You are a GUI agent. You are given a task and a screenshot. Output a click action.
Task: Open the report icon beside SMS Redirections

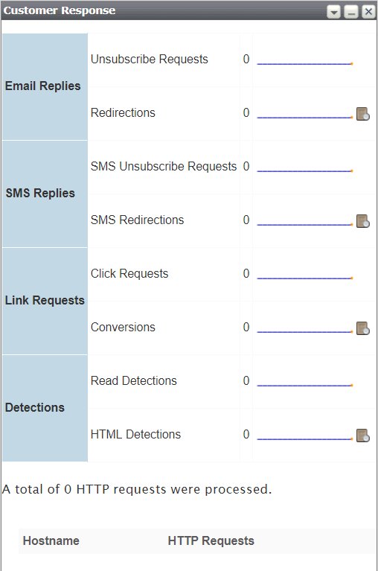(x=362, y=221)
